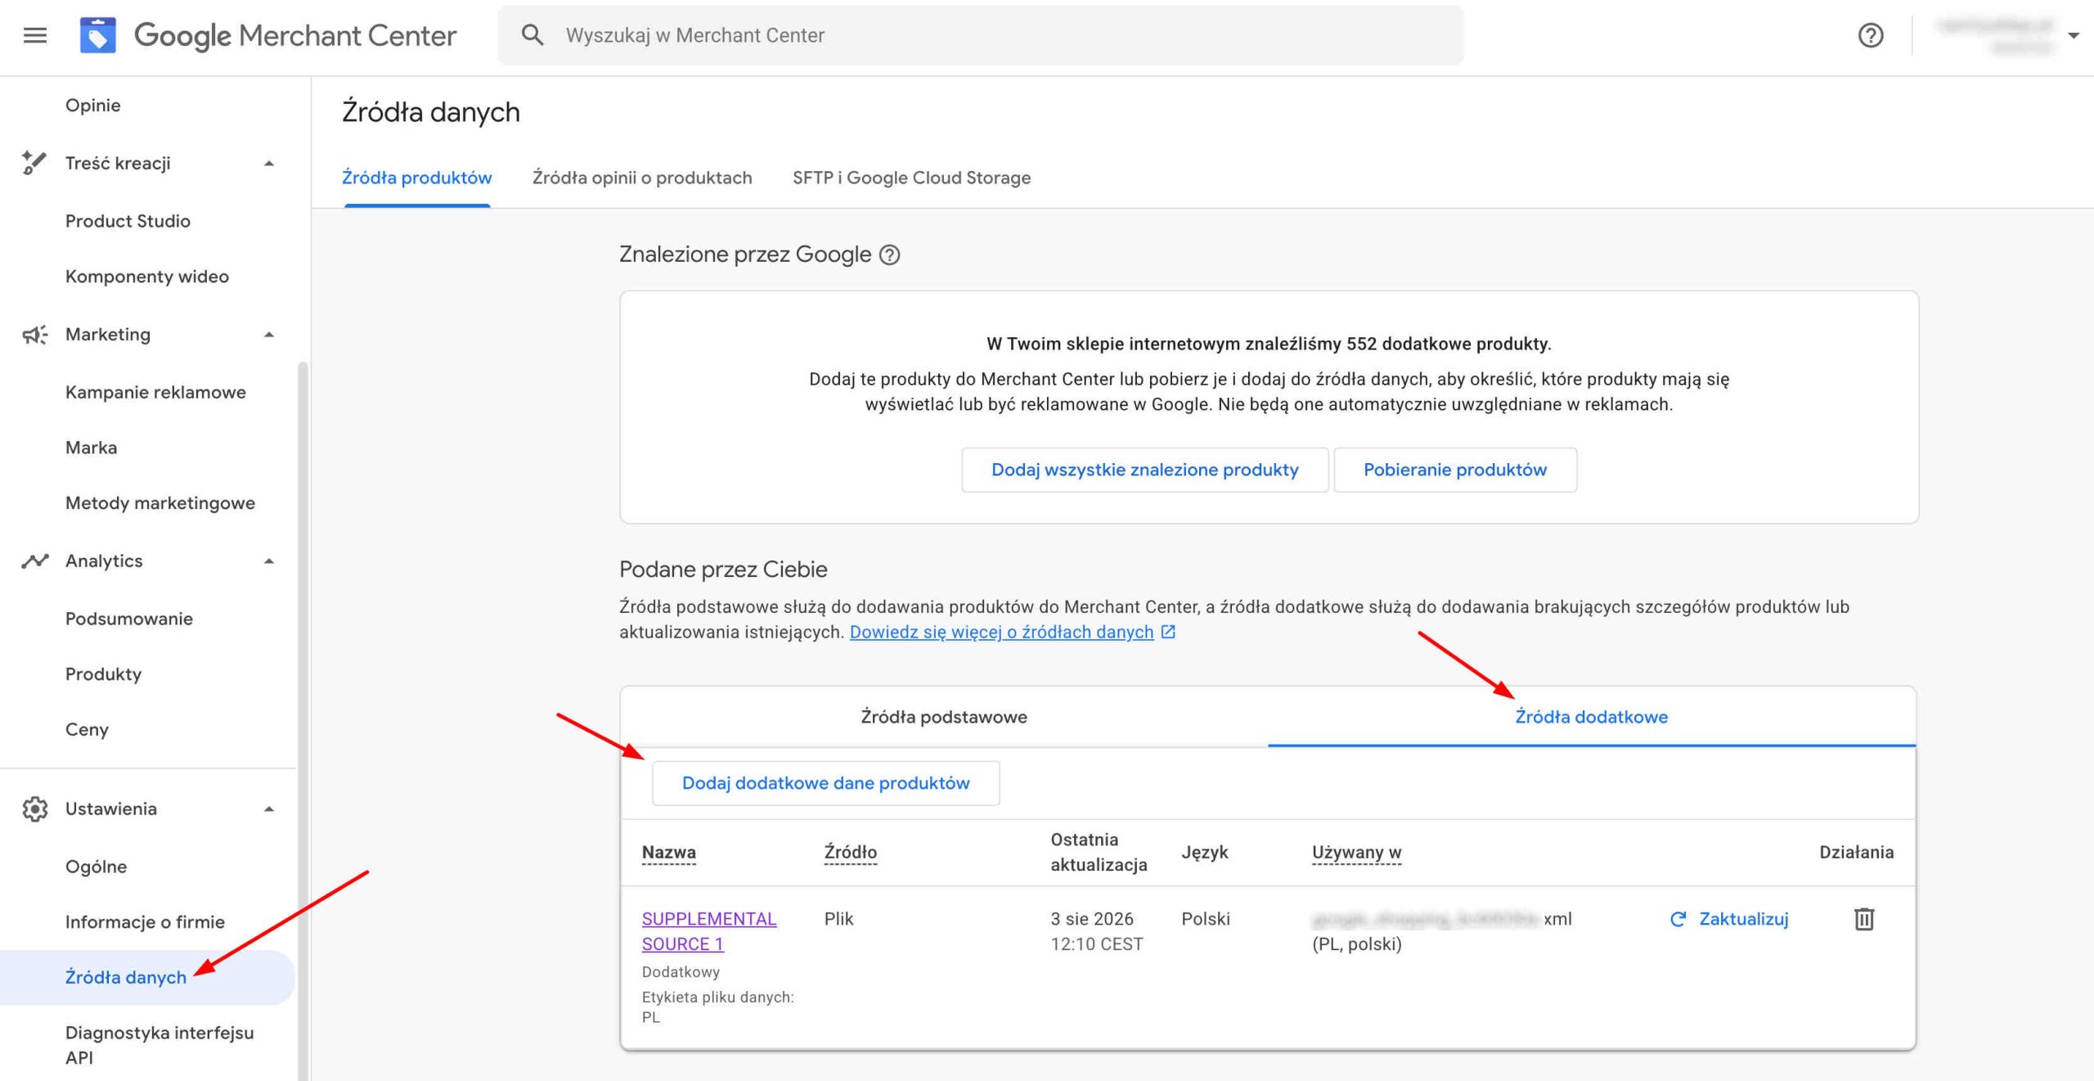Delete SUPPLEMENTAL SOURCE 1 with trash icon
2094x1081 pixels.
(1864, 919)
